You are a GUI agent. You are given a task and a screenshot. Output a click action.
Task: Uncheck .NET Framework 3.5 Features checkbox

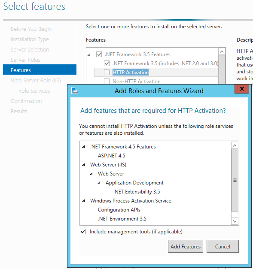[99, 54]
